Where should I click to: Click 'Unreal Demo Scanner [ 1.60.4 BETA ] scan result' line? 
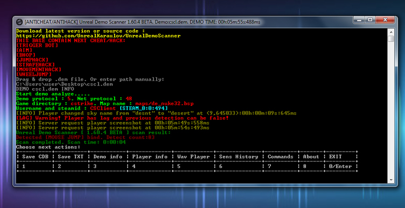point(93,132)
